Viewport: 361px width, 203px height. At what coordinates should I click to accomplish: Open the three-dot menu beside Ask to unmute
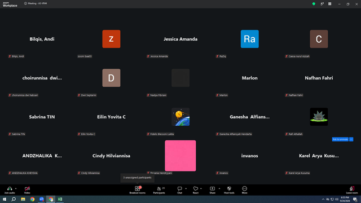click(x=351, y=139)
